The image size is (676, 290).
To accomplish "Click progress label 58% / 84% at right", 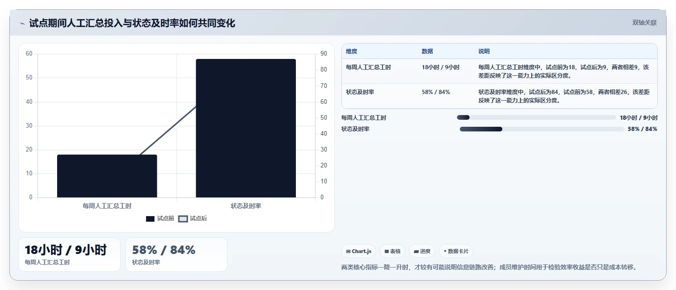I will (x=642, y=129).
